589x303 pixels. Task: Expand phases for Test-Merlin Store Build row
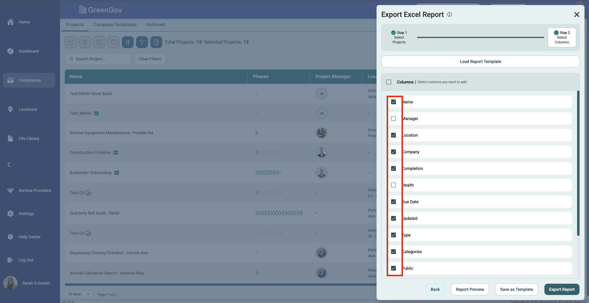tap(257, 94)
